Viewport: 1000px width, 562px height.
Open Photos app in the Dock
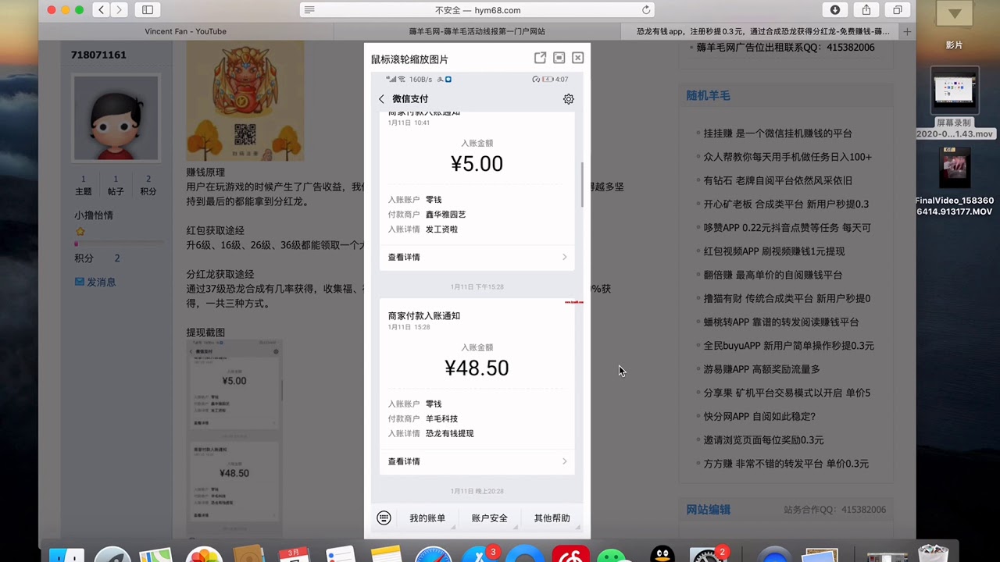(x=203, y=553)
